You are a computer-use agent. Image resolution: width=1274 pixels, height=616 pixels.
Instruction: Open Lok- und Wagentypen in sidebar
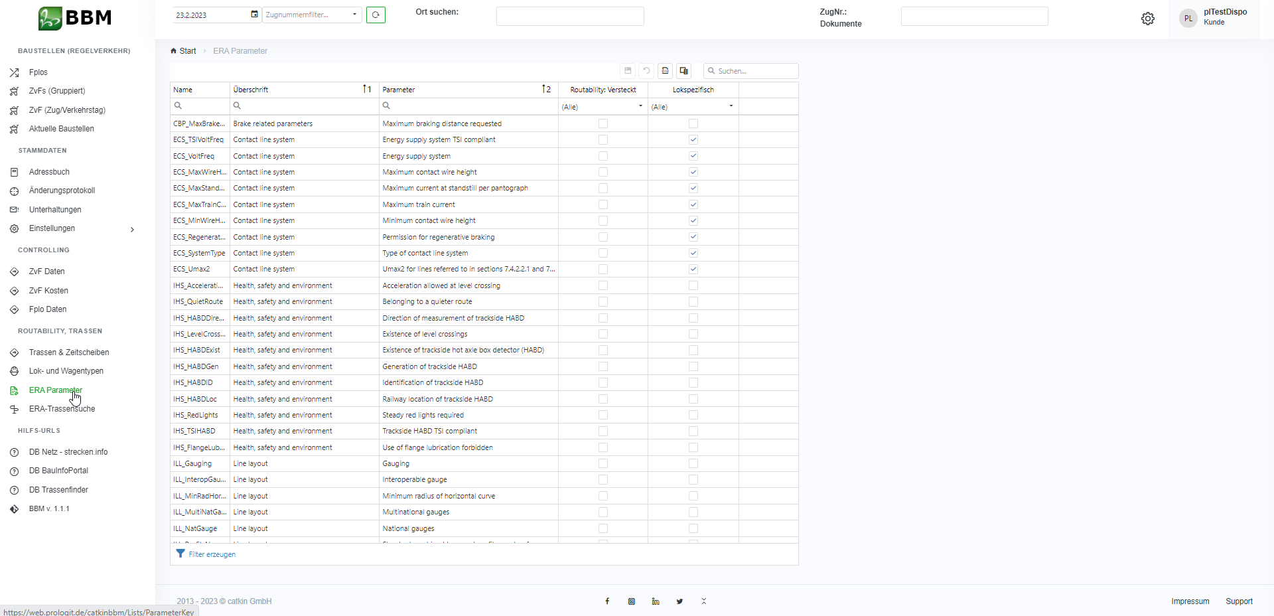tap(66, 371)
